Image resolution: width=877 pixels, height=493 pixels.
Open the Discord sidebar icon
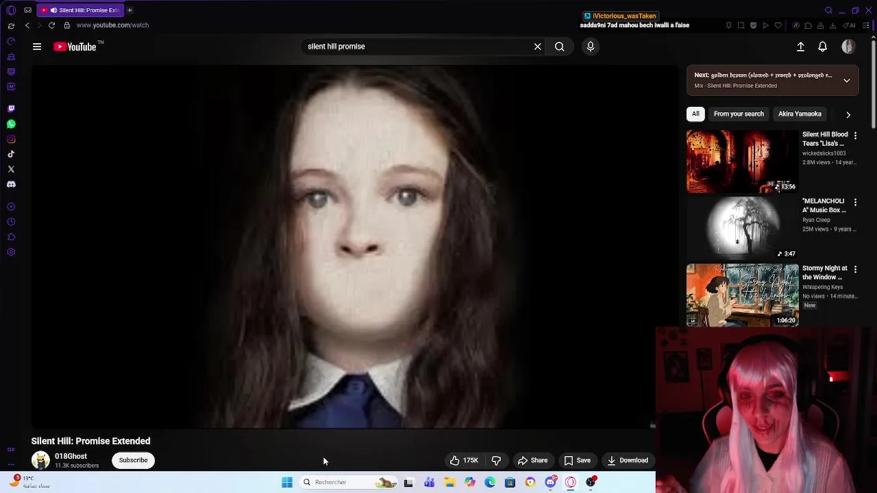point(11,184)
